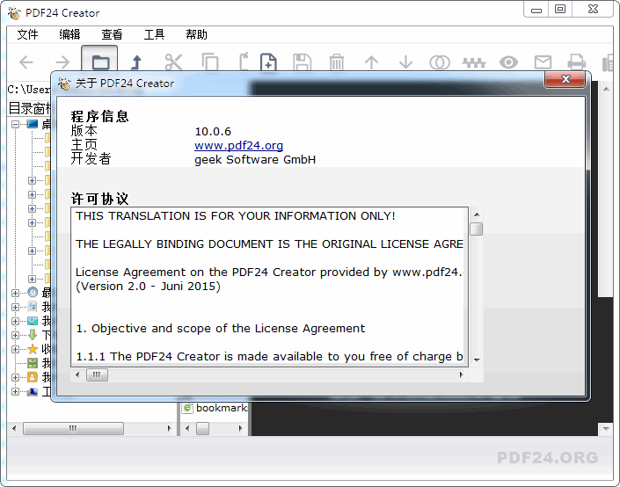Screen dimensions: 620x487
Task: Click the favorites star icon in tree
Action: point(33,349)
